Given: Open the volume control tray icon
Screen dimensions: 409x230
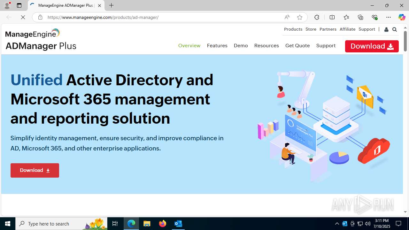Looking at the screenshot, I should click(x=368, y=224).
